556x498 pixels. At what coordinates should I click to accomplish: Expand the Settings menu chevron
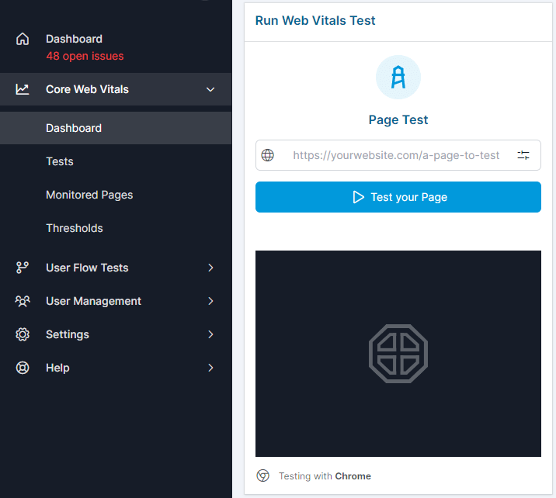point(210,334)
